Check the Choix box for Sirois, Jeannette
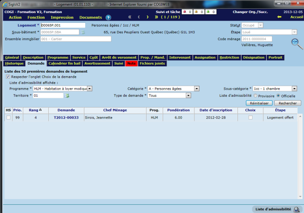Screen dimensions: 304x213 [250, 117]
